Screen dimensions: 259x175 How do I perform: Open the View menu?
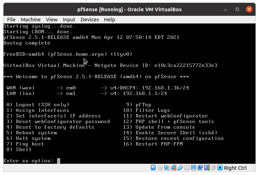point(52,20)
